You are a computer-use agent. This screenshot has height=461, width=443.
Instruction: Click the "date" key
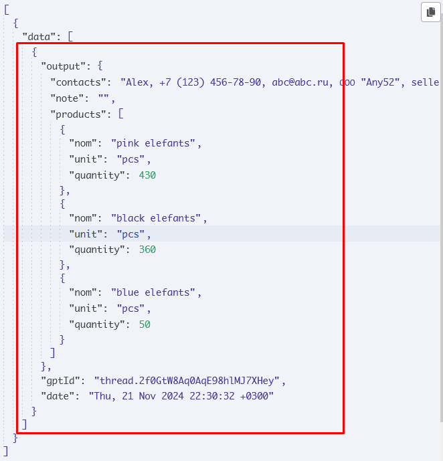(58, 396)
